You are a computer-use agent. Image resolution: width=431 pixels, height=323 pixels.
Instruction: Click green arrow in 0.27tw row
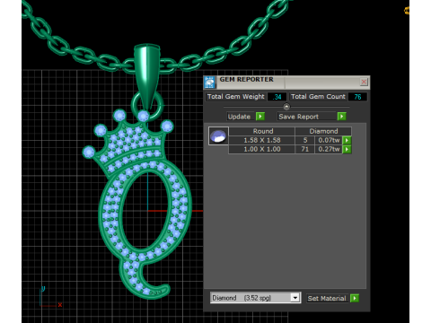click(347, 149)
